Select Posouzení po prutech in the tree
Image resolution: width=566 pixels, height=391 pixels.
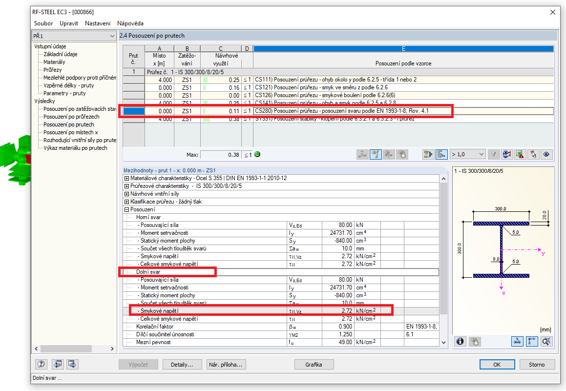pyautogui.click(x=68, y=125)
